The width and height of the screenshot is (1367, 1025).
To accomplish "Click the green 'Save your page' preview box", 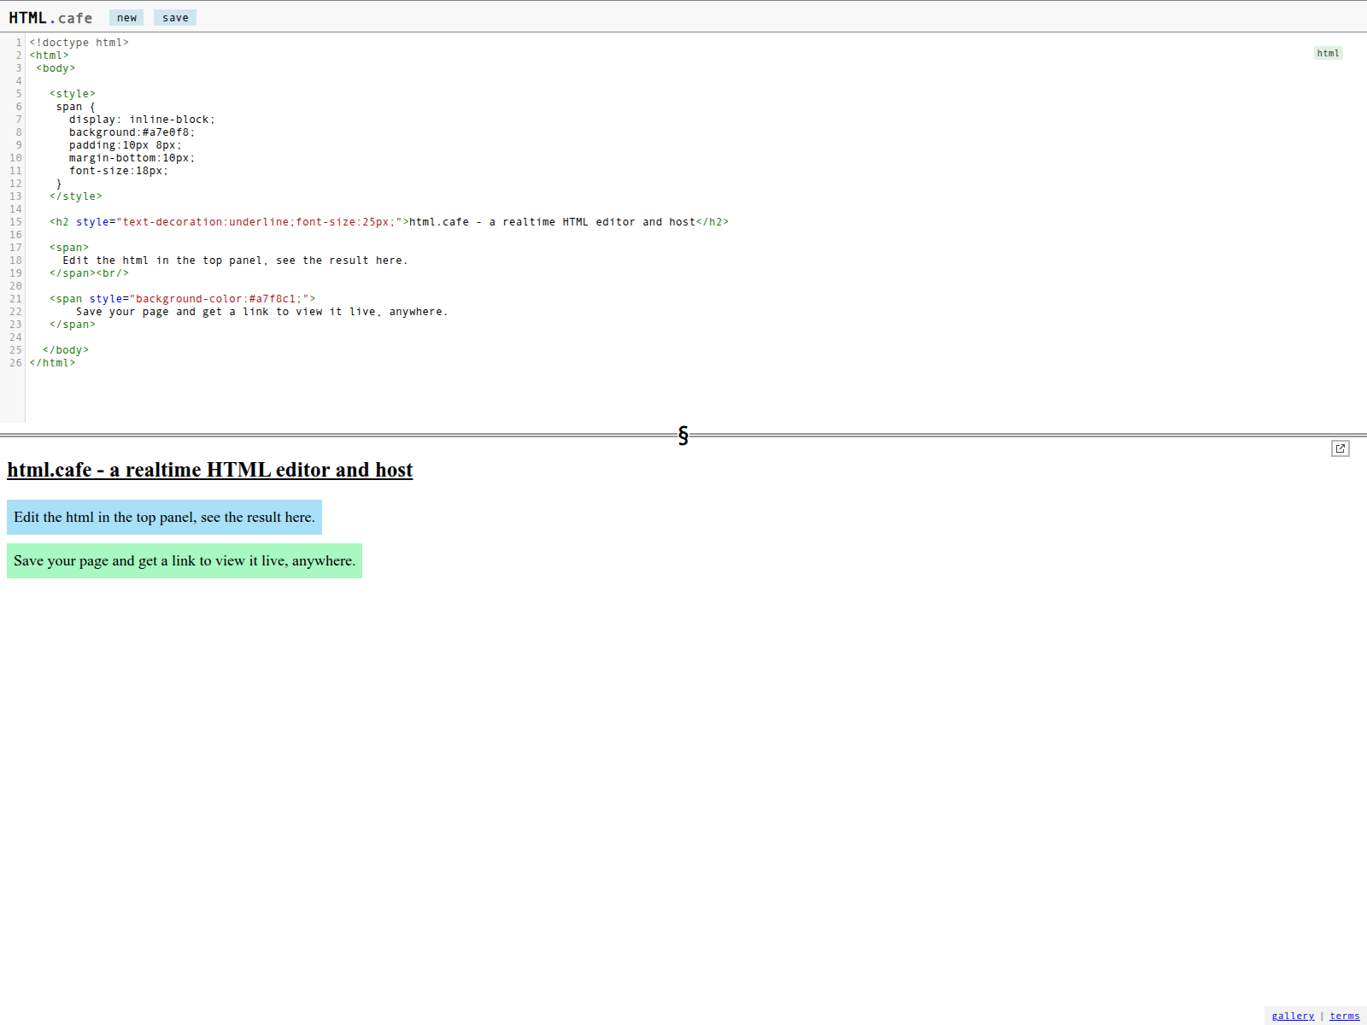I will [x=185, y=560].
